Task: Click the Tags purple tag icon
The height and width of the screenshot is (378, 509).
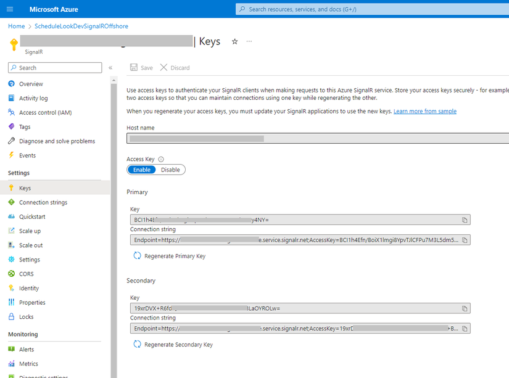Action: pyautogui.click(x=11, y=126)
